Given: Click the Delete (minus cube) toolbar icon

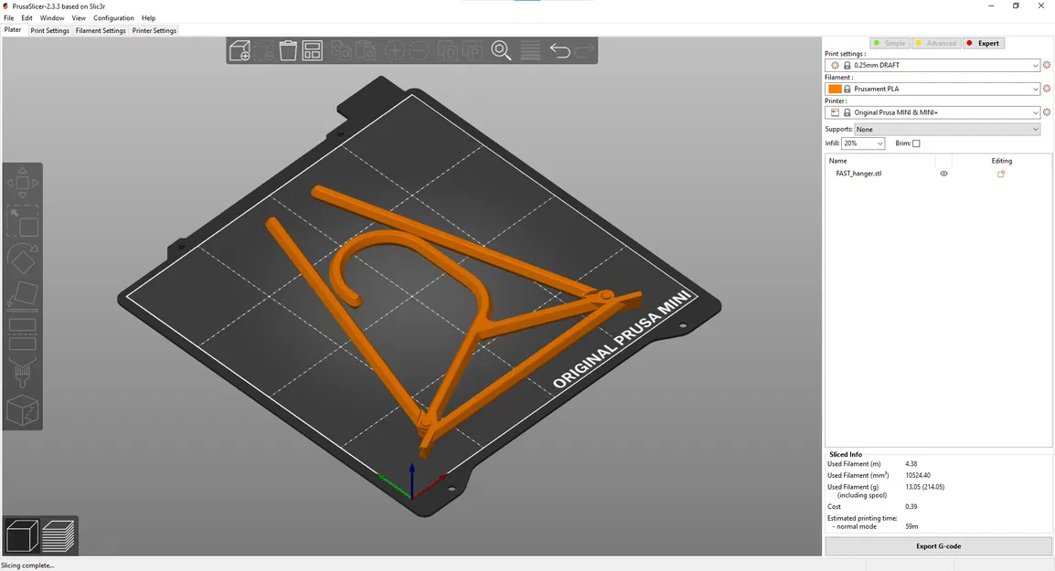Looking at the screenshot, I should 264,50.
